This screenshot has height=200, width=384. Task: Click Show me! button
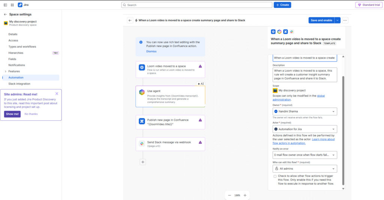click(x=12, y=114)
